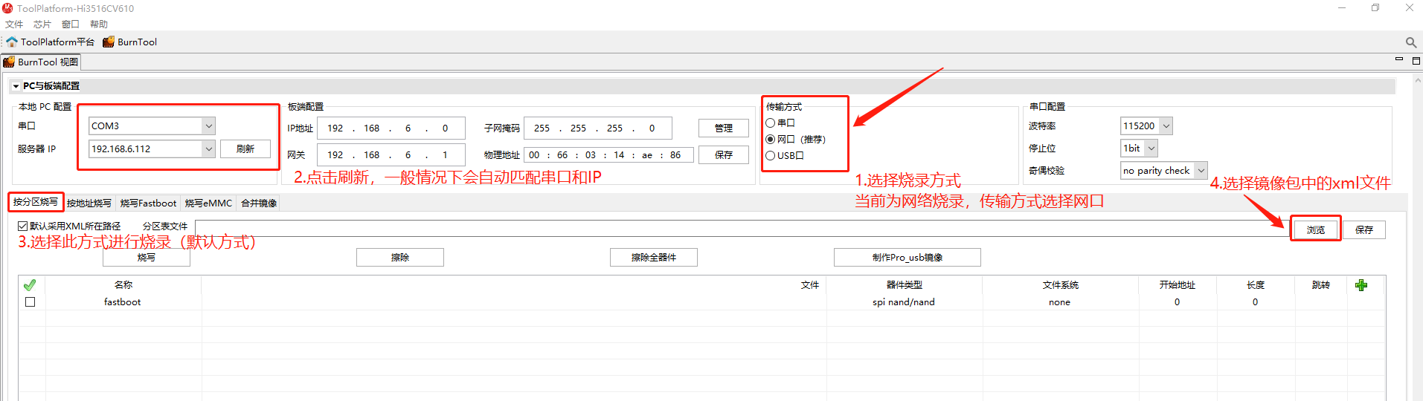Click the search magnifier icon
Viewport: 1423px width, 401px height.
point(1410,42)
